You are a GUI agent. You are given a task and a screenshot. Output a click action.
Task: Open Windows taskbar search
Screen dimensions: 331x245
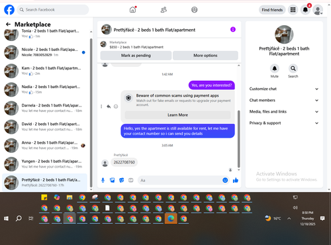point(19,219)
